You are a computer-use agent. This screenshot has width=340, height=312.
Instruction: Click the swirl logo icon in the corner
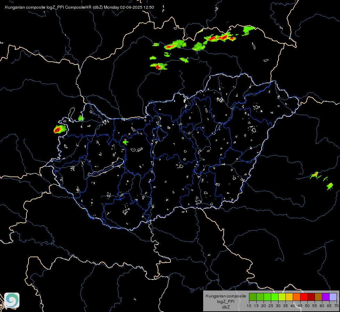coord(12,300)
